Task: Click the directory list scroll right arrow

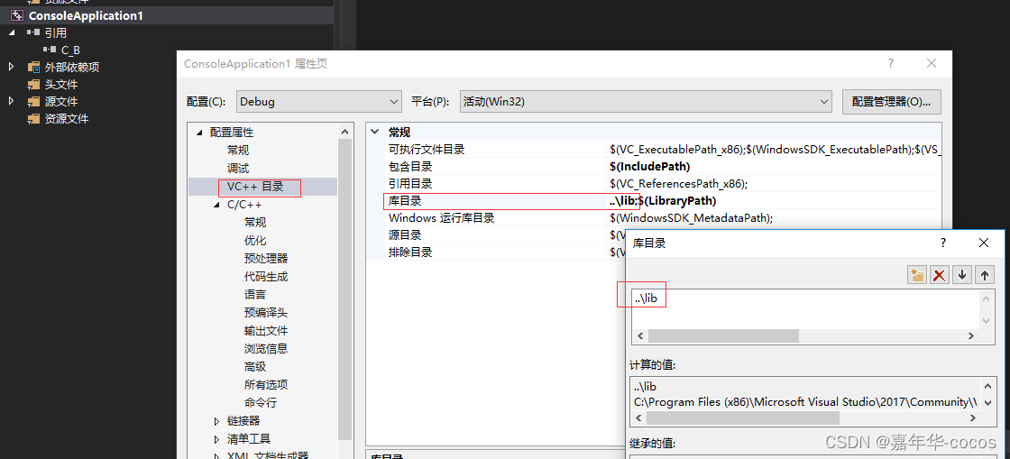Action: pos(971,336)
